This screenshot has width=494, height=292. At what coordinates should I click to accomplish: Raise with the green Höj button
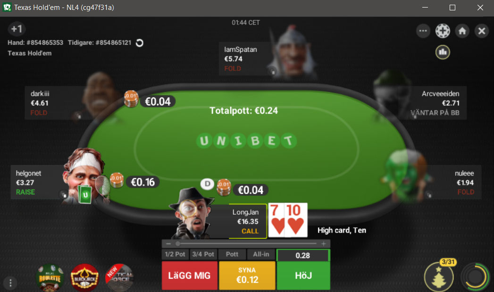coord(303,275)
